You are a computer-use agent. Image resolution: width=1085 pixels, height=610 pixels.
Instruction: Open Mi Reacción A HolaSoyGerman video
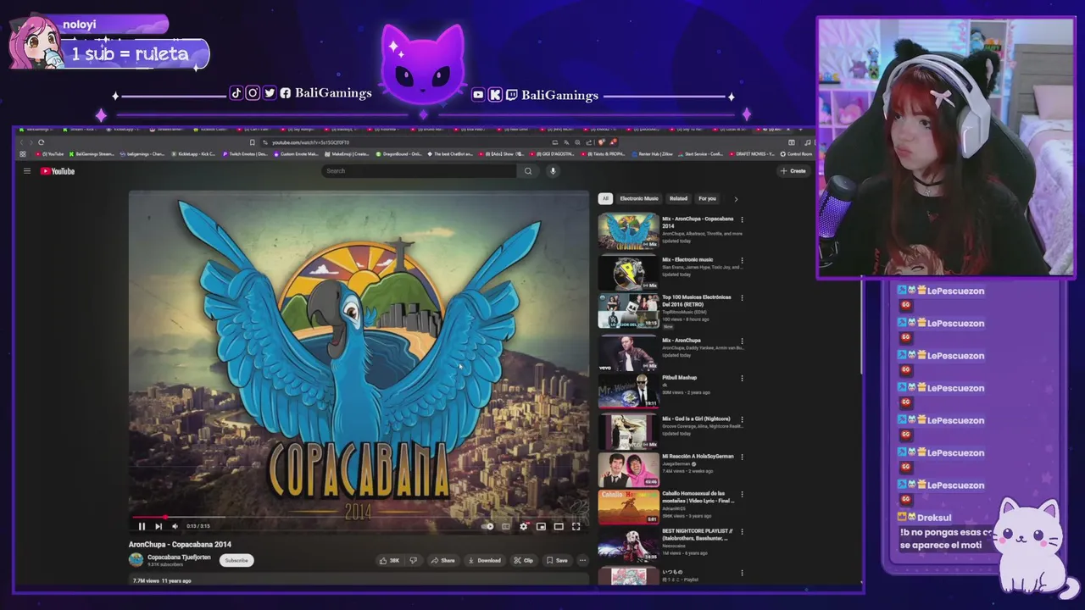[628, 470]
